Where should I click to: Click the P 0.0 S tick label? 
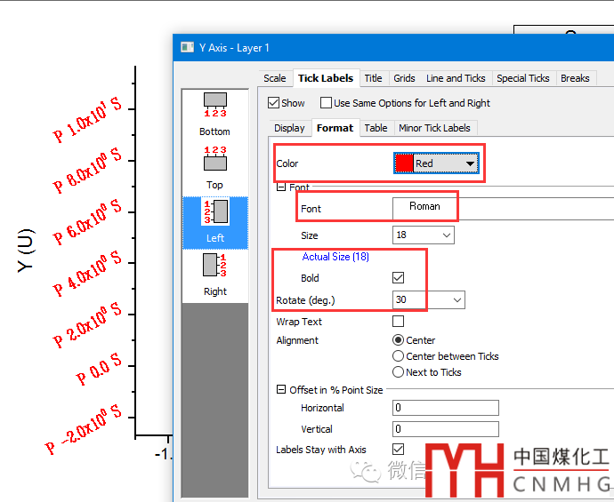99,369
